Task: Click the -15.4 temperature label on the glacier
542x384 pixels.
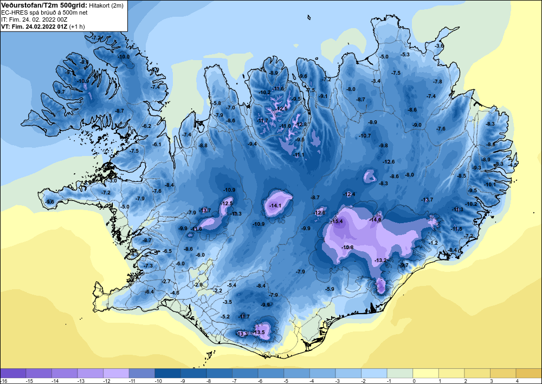Action: coord(337,222)
